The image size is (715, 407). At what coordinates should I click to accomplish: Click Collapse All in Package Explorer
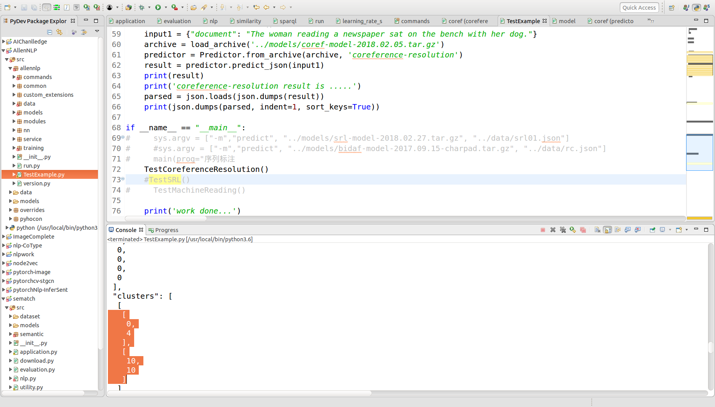click(49, 32)
